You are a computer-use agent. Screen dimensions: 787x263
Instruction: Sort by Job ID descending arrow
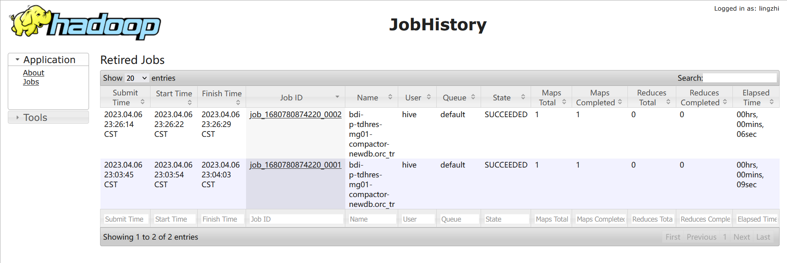tap(337, 97)
